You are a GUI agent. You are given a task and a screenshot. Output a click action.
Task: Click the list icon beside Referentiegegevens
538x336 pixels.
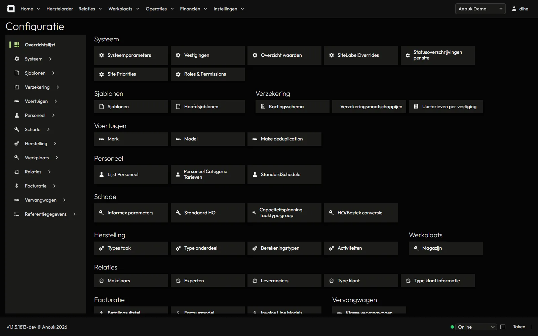pos(17,214)
